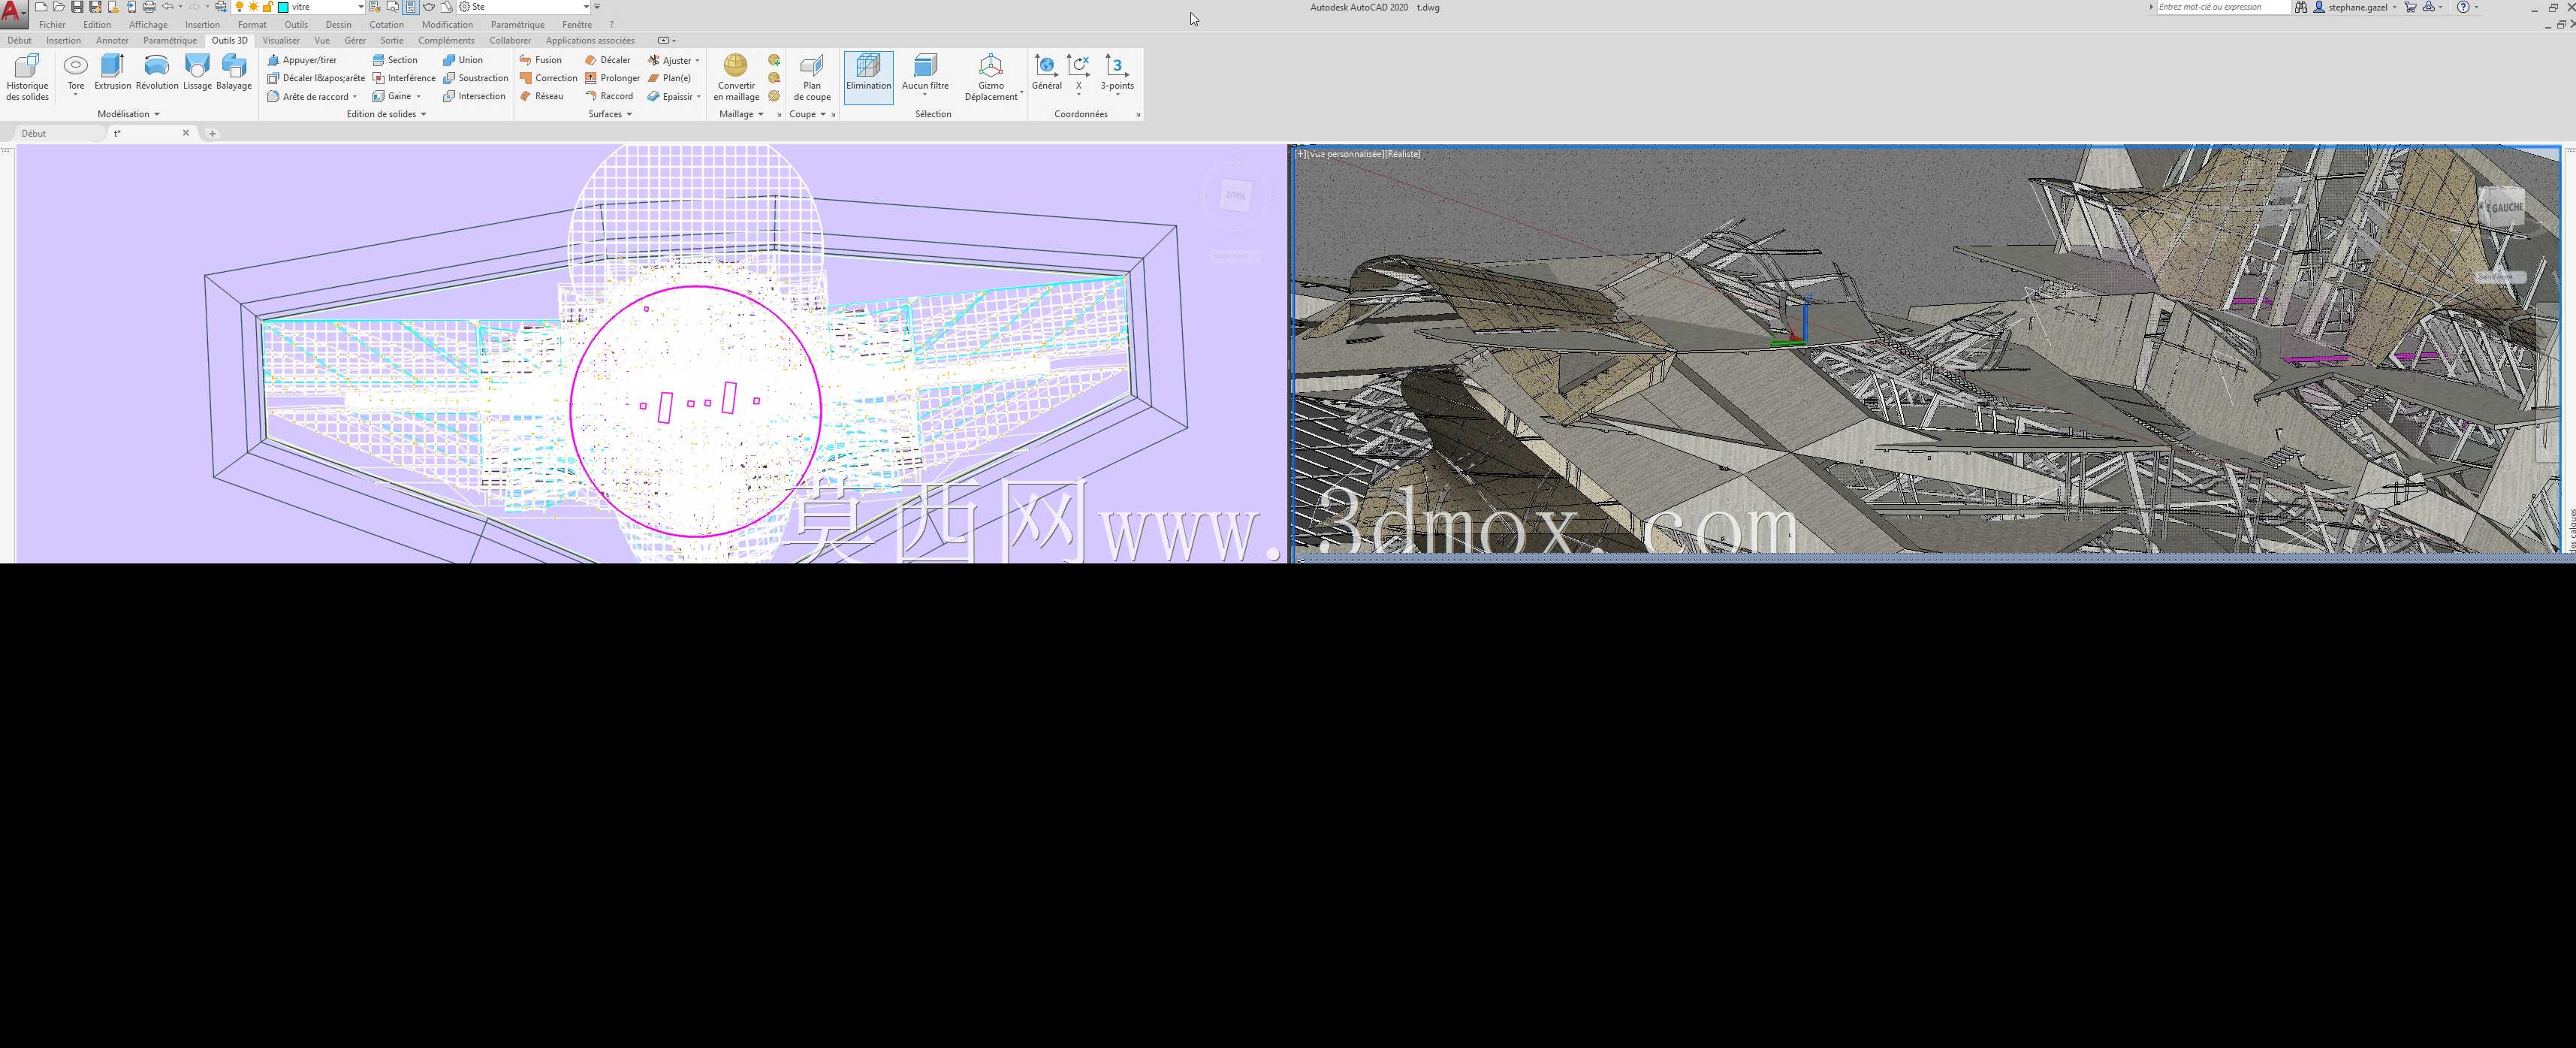This screenshot has height=1048, width=2576.
Task: Choose the Extrusion tool
Action: [x=113, y=73]
